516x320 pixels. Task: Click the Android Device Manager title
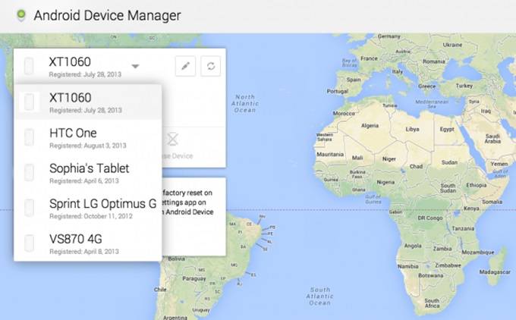tap(107, 15)
